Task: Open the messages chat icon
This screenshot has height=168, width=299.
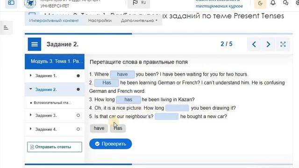Action: pos(285,3)
